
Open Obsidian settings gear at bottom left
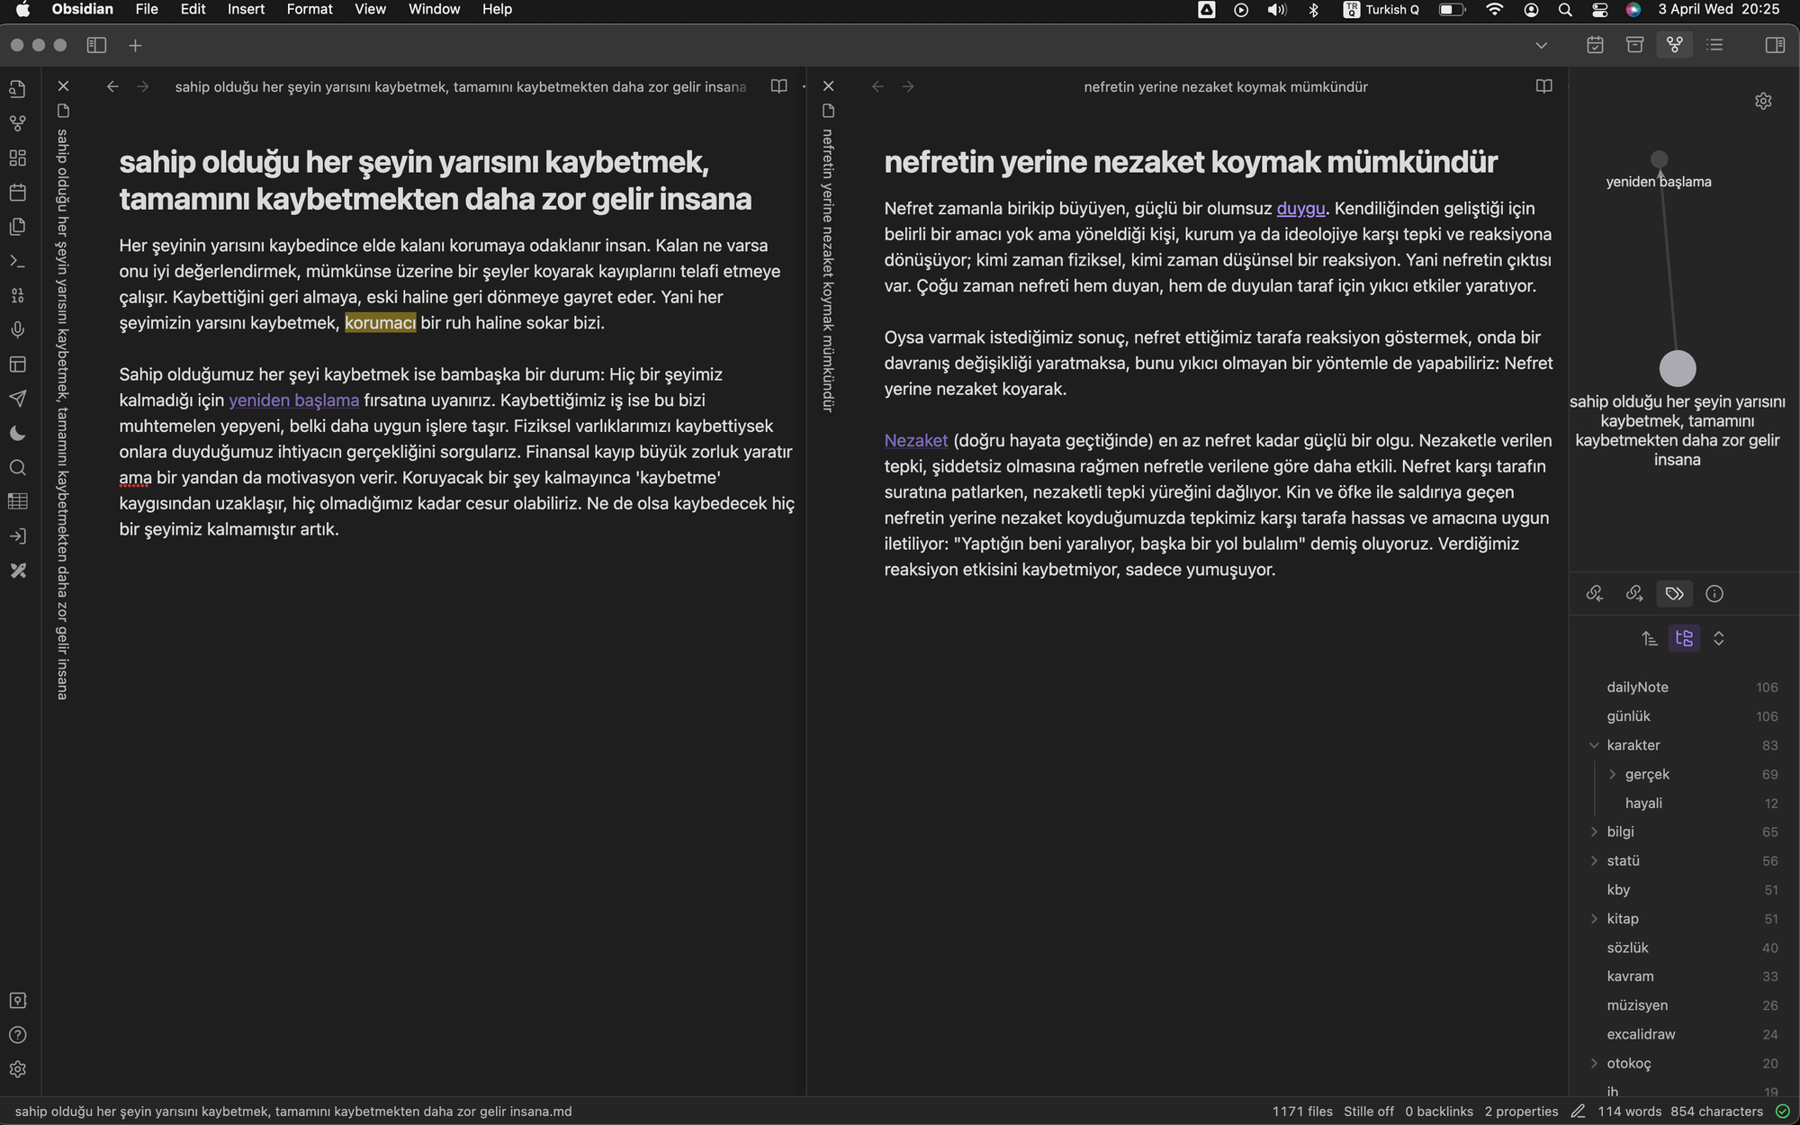pos(17,1069)
